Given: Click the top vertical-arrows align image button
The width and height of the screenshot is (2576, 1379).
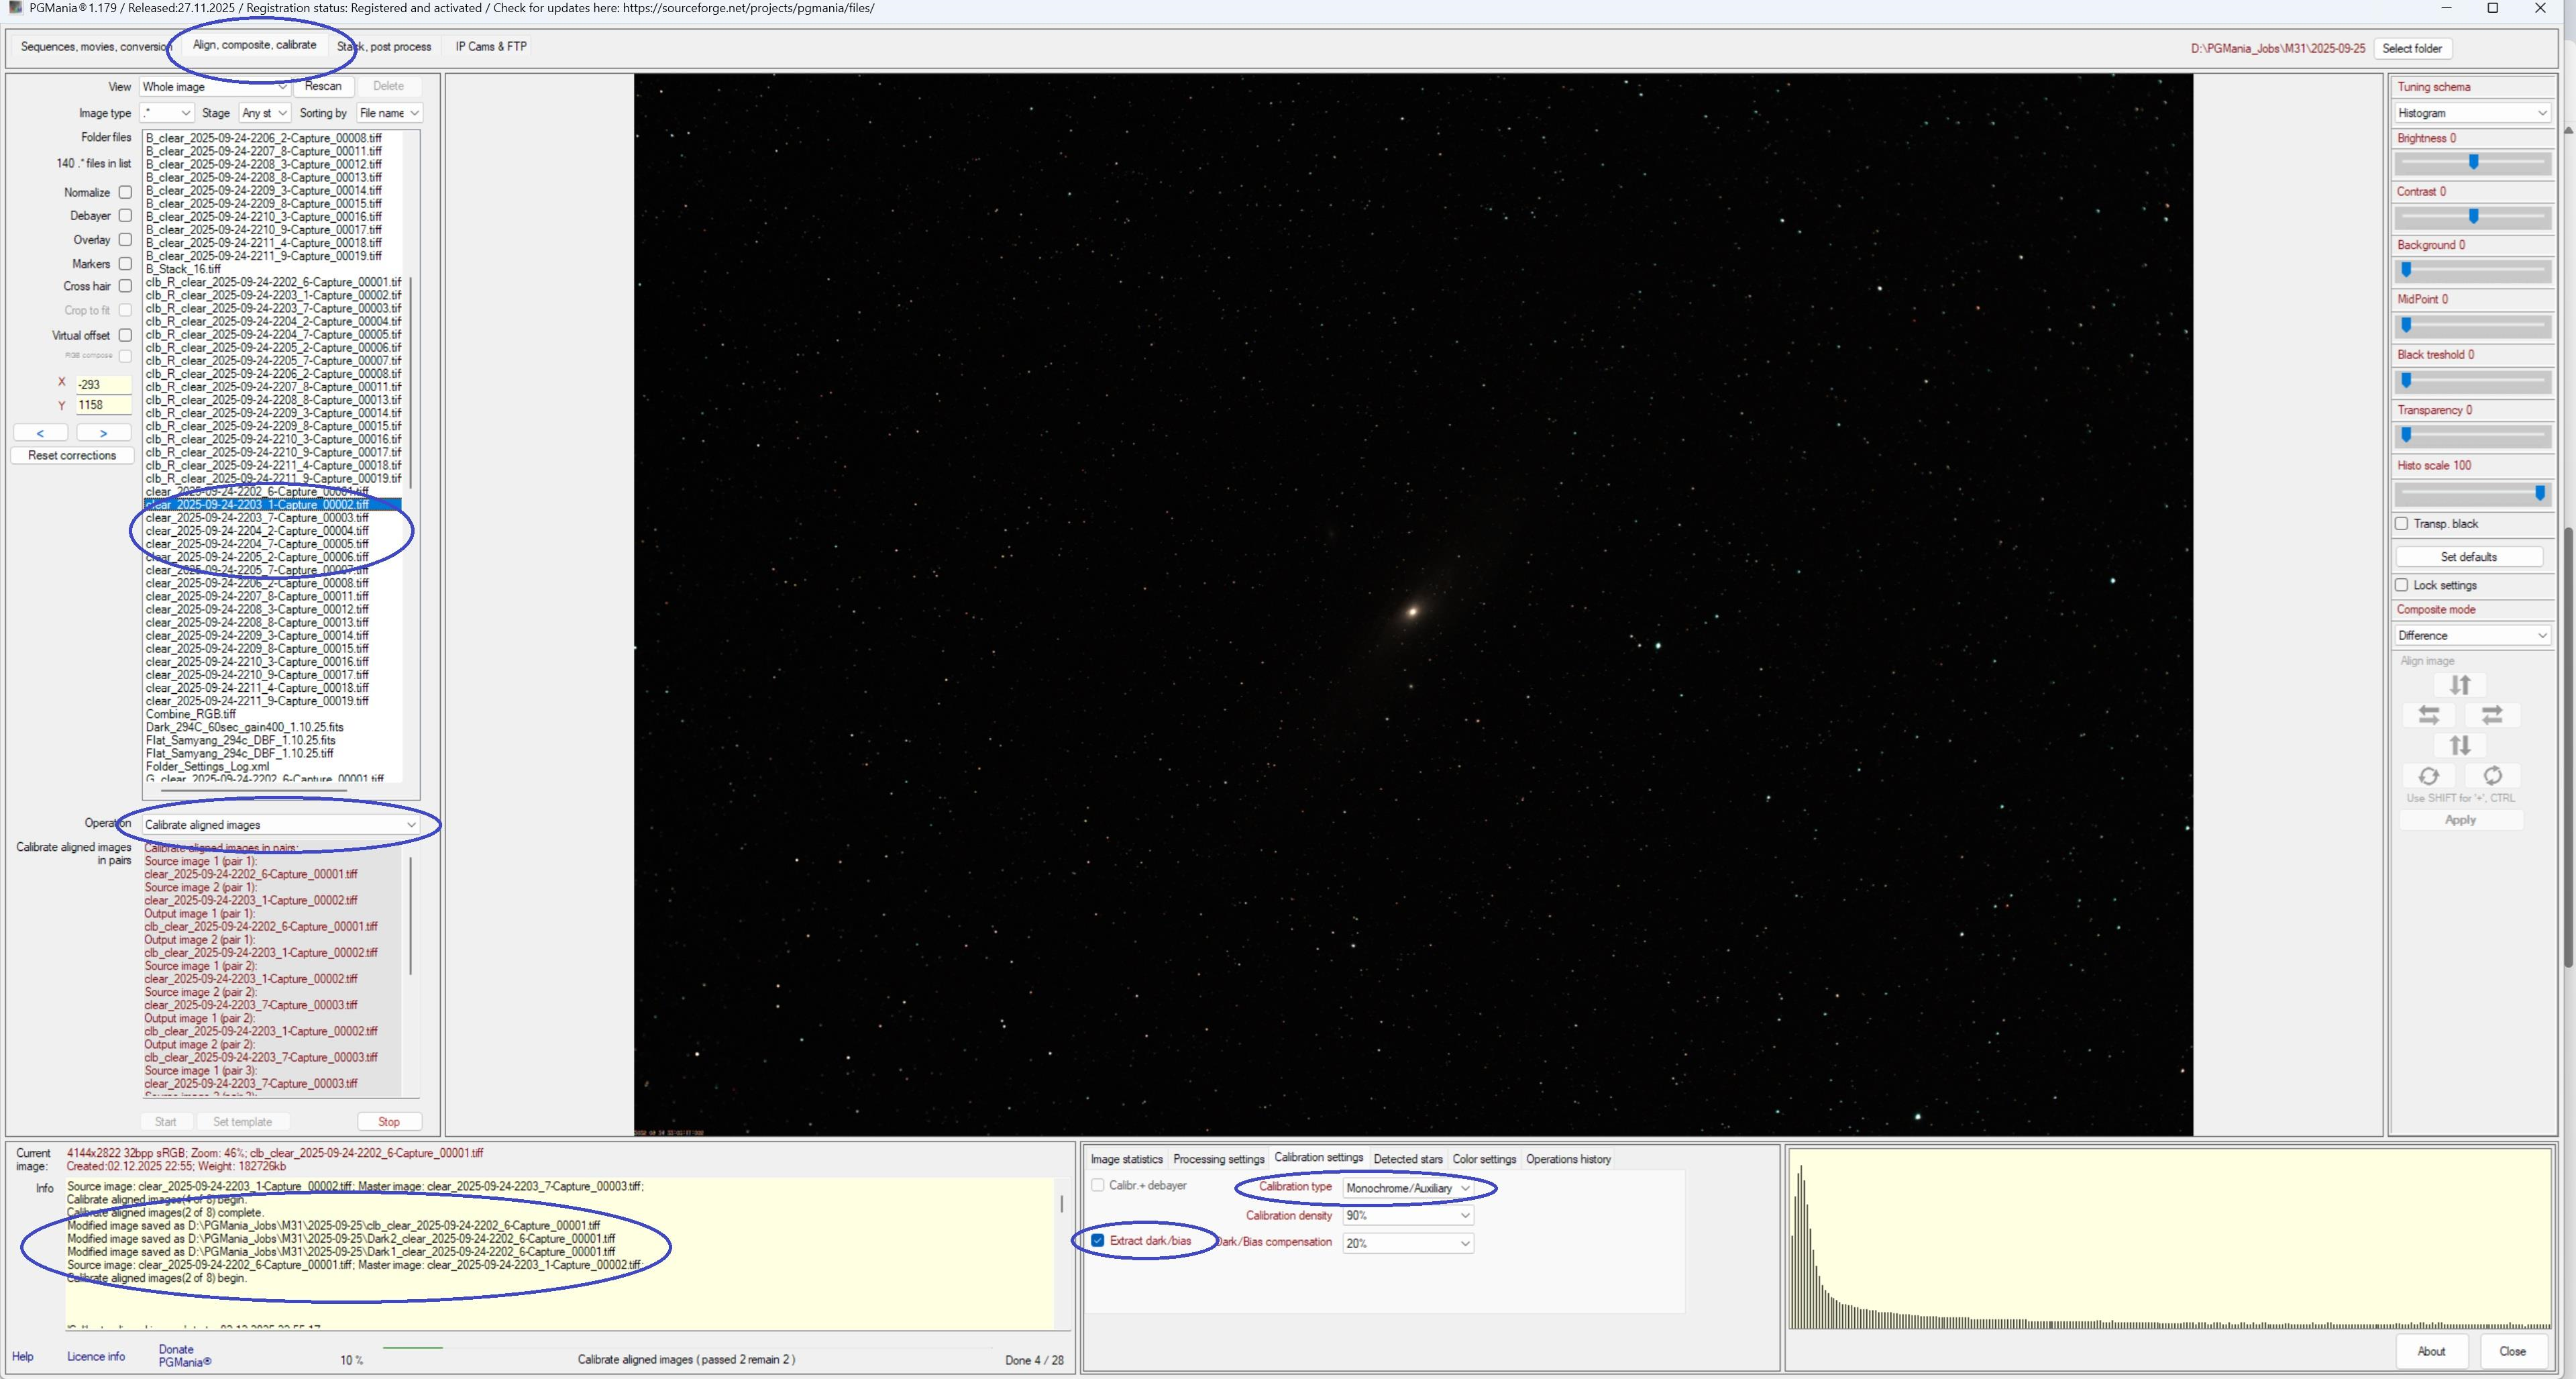Looking at the screenshot, I should [x=2459, y=685].
